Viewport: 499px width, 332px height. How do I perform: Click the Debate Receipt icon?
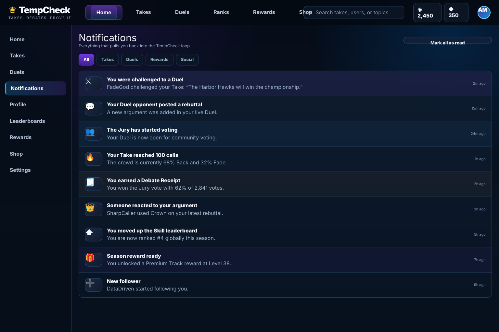pyautogui.click(x=94, y=184)
